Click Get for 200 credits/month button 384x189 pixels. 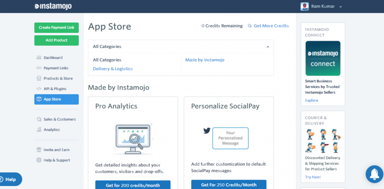pyautogui.click(x=133, y=185)
